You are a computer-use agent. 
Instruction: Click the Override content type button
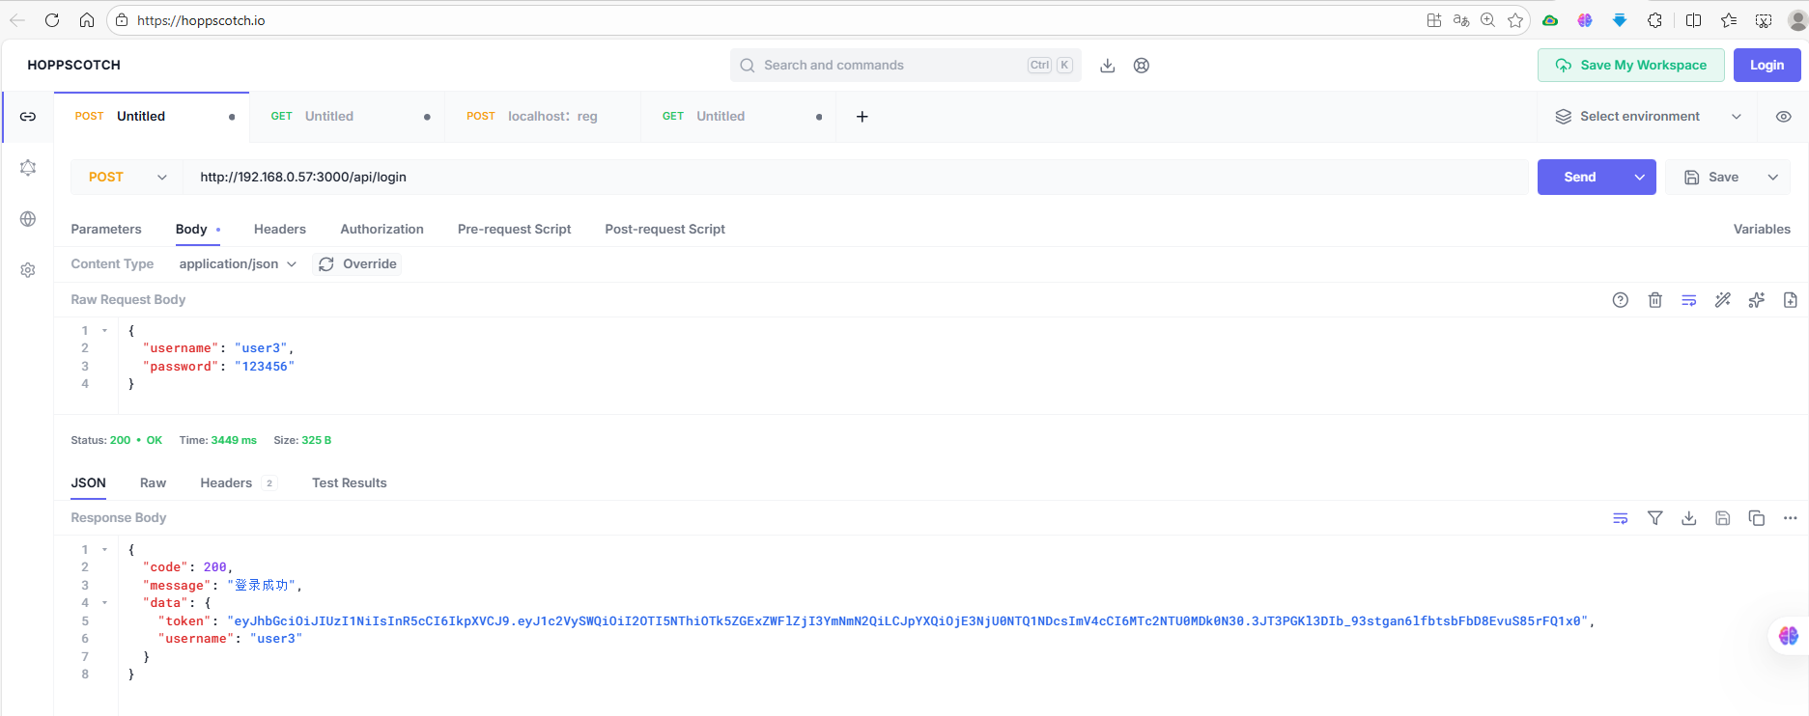click(357, 264)
